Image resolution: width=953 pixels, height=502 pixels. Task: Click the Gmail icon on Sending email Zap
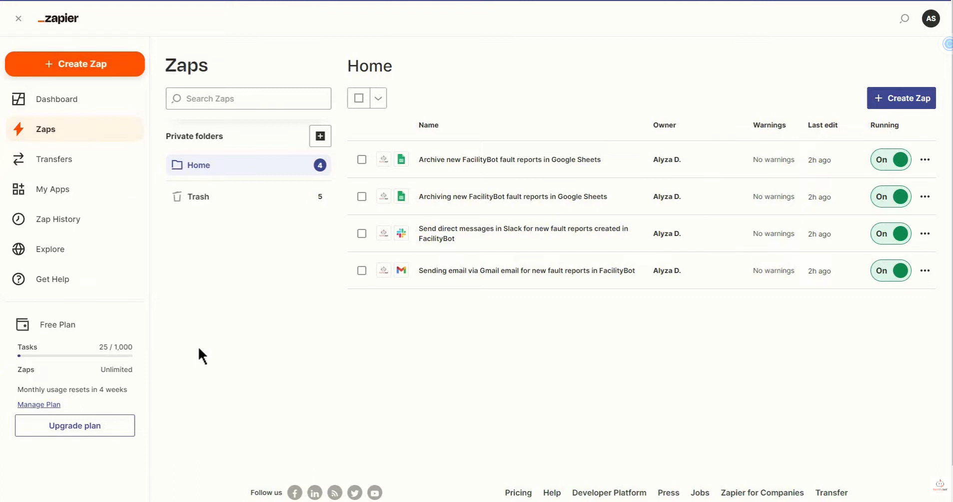(401, 270)
